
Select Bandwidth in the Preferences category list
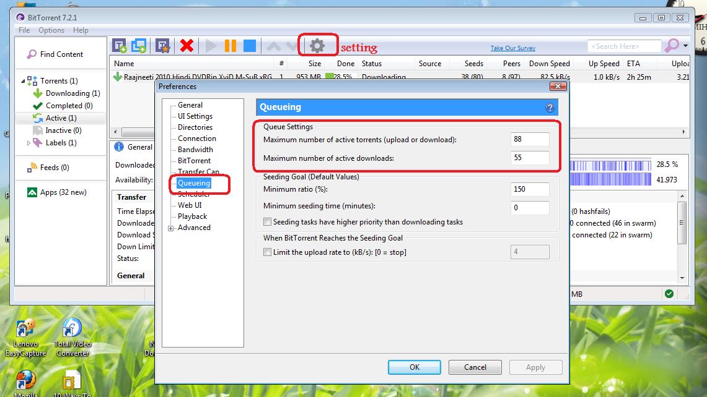pyautogui.click(x=195, y=150)
